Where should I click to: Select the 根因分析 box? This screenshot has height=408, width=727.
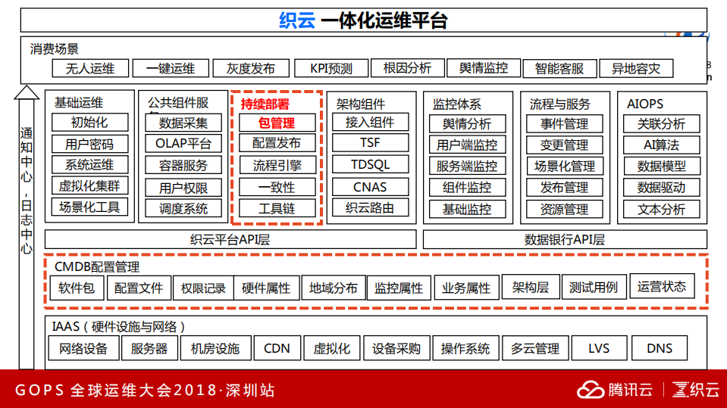(408, 68)
